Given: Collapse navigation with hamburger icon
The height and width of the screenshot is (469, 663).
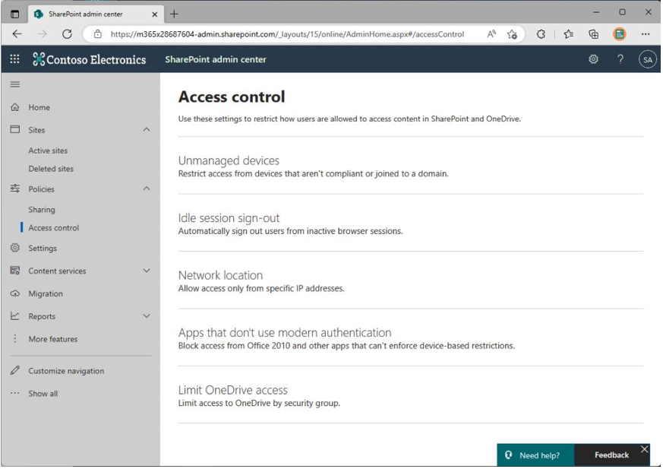Looking at the screenshot, I should pyautogui.click(x=14, y=84).
